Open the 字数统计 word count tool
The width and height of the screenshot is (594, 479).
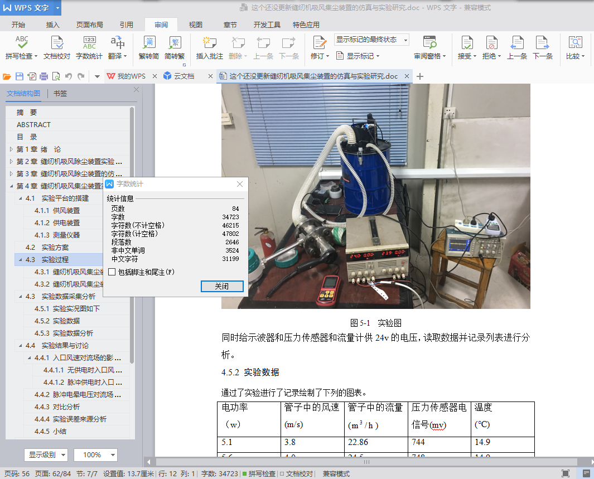pyautogui.click(x=89, y=48)
